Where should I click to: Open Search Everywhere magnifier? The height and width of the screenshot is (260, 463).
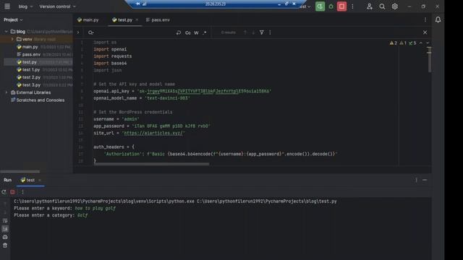coord(382,6)
